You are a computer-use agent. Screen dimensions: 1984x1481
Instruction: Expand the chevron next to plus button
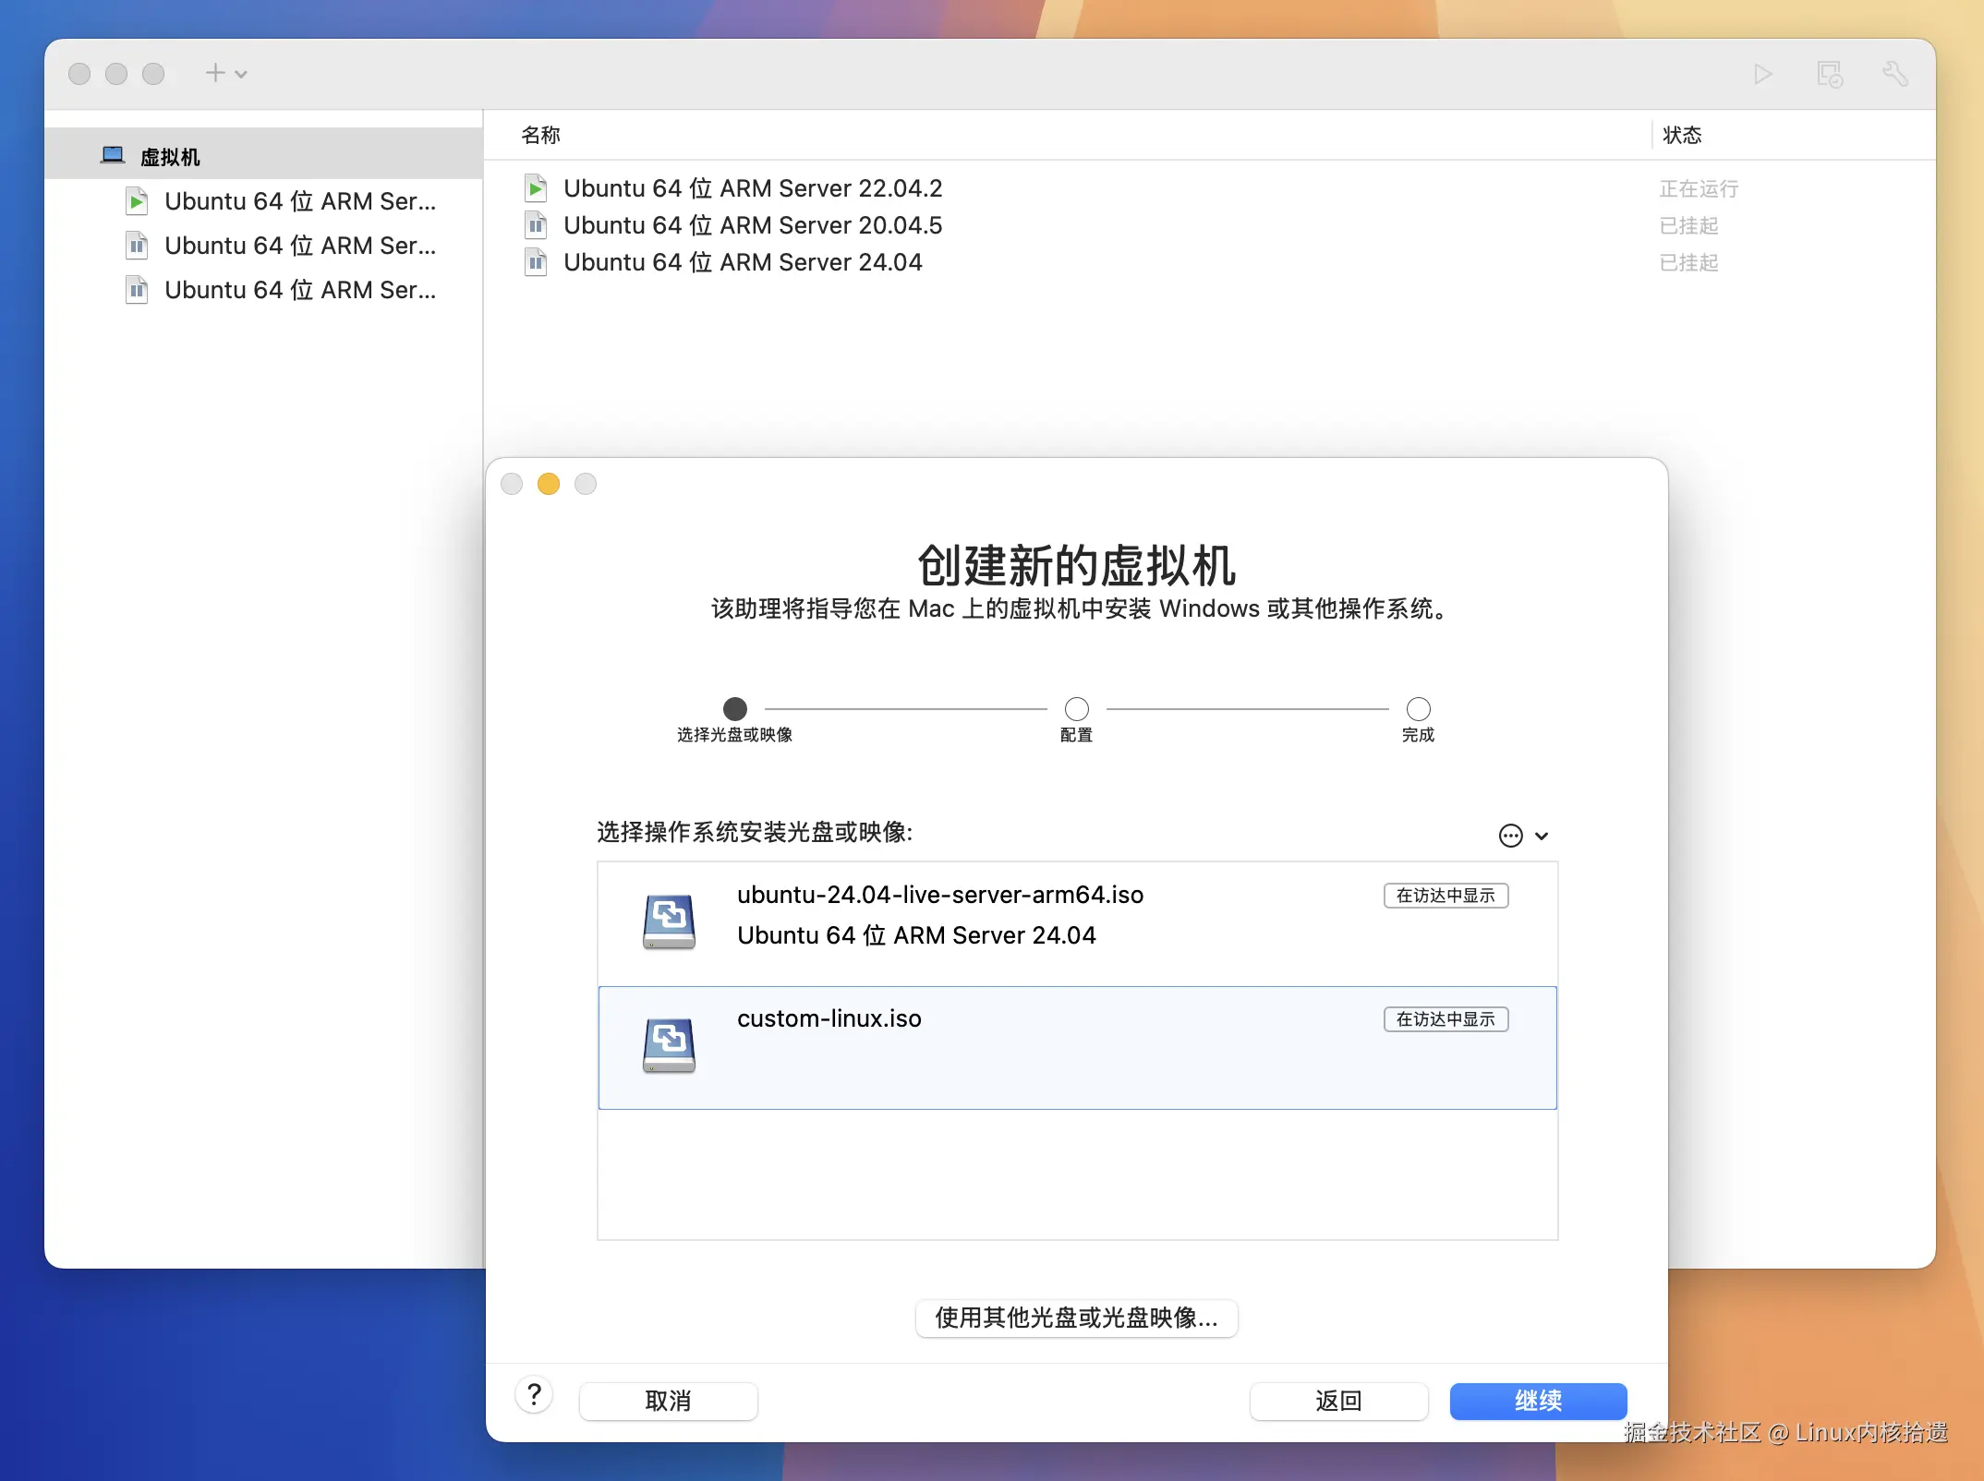(x=242, y=74)
